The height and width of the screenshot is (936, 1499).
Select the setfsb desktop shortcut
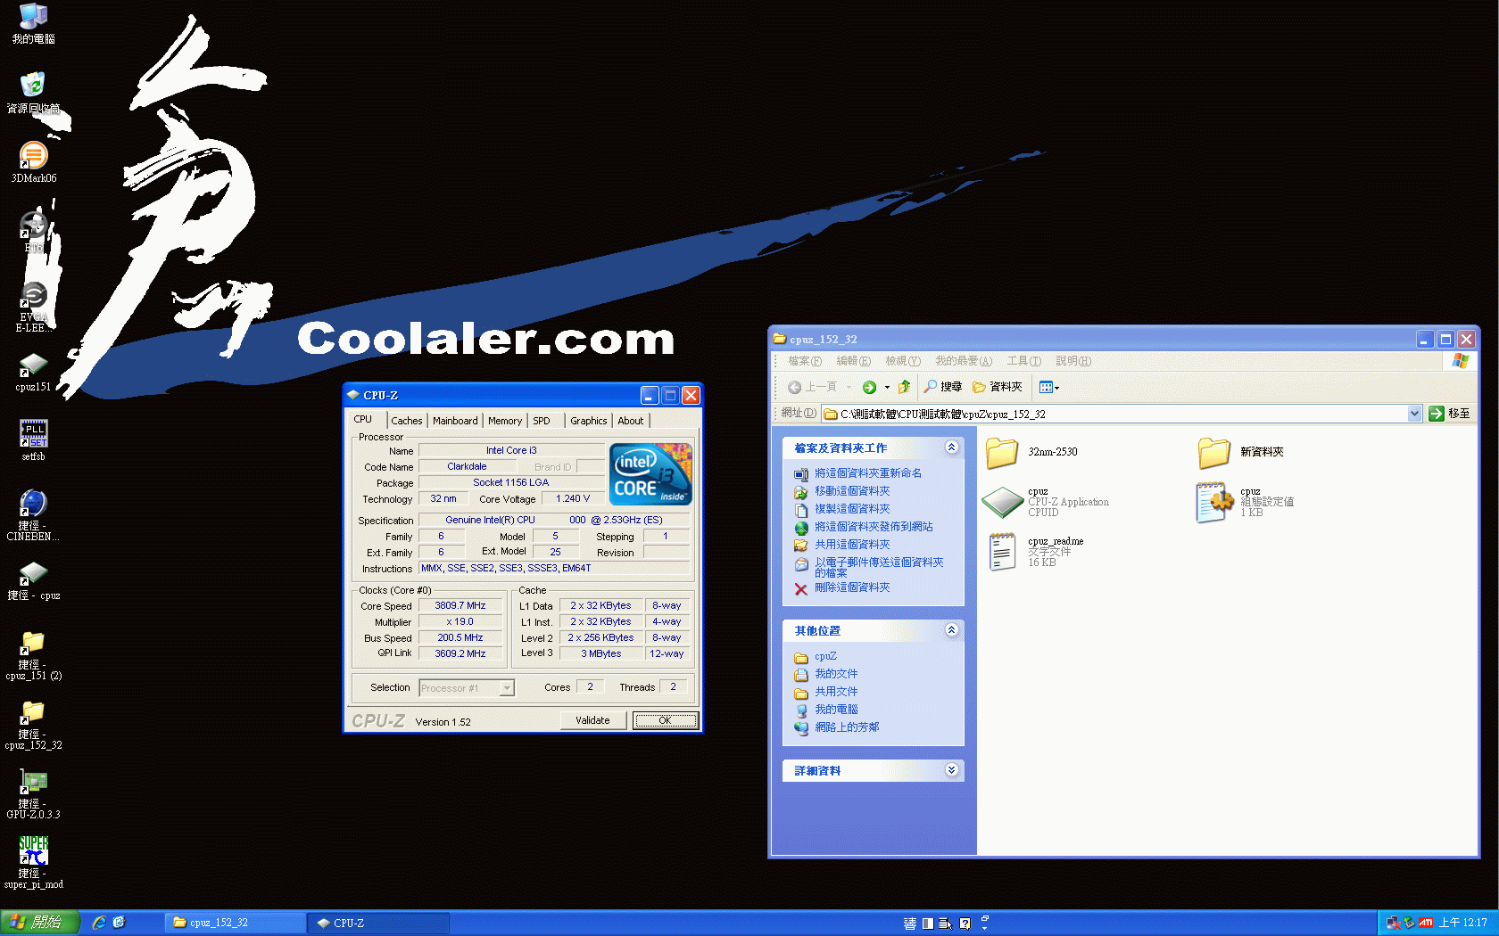[x=33, y=441]
